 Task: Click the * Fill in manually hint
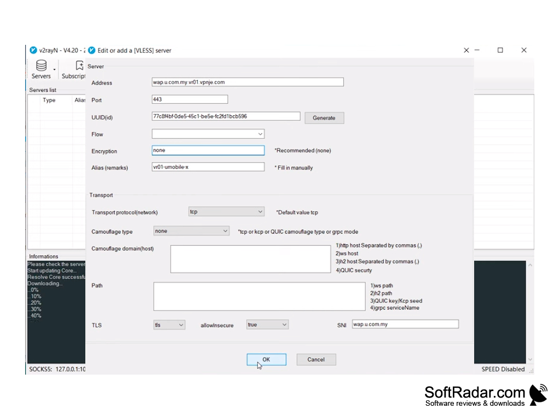tap(294, 167)
